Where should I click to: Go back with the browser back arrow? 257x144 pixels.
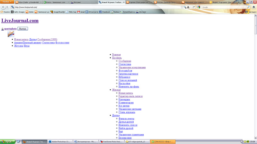3,7
